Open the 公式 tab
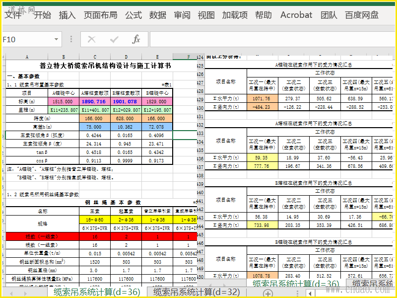 pyautogui.click(x=133, y=15)
